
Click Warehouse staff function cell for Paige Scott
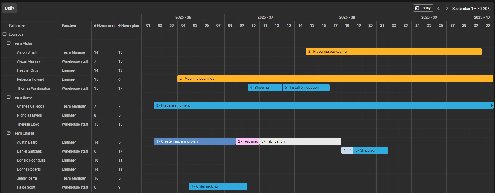tap(75, 187)
